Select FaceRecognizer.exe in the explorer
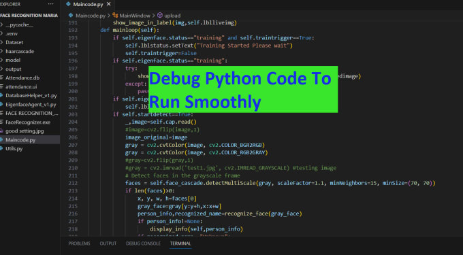Image resolution: width=463 pixels, height=255 pixels. click(28, 122)
